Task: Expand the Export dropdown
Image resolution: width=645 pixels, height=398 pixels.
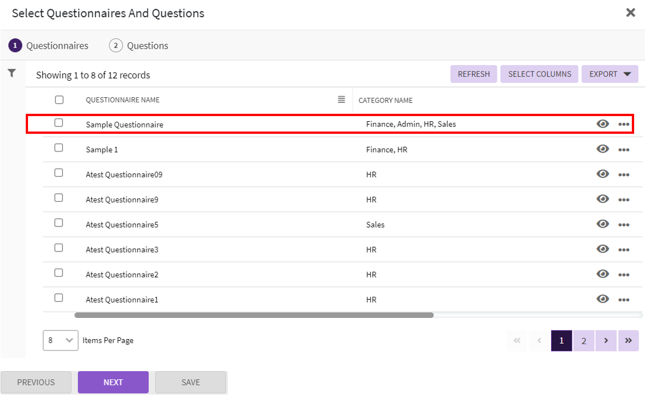Action: click(610, 74)
